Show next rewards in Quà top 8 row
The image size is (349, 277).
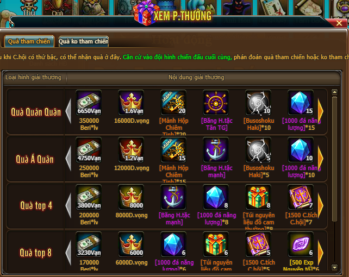tap(321, 253)
